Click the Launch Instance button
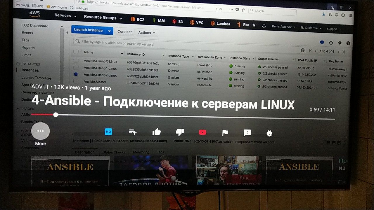 coord(88,30)
